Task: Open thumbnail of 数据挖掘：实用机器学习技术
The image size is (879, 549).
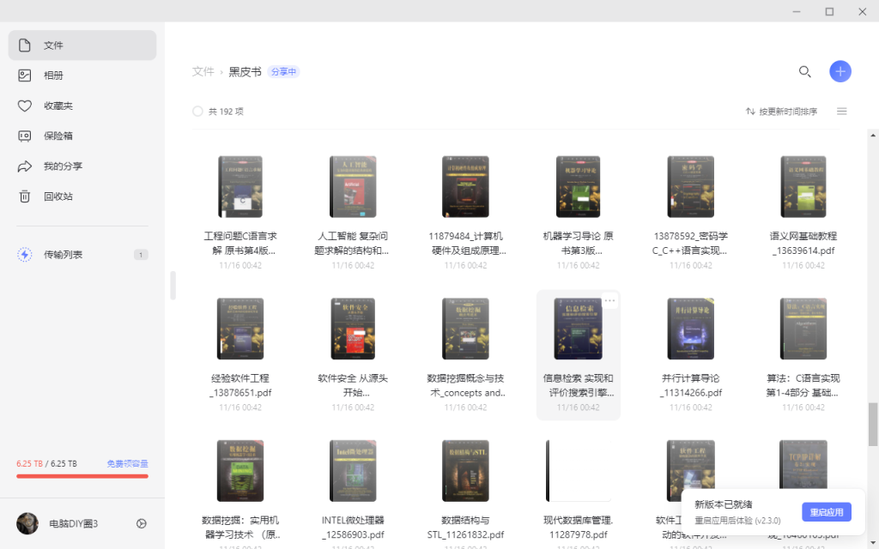Action: coord(240,471)
